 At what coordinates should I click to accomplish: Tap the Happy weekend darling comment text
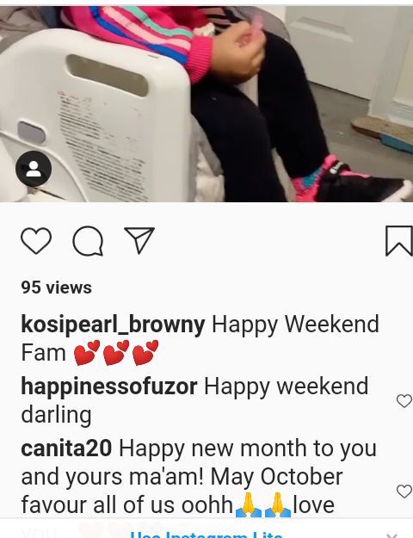pyautogui.click(x=194, y=401)
